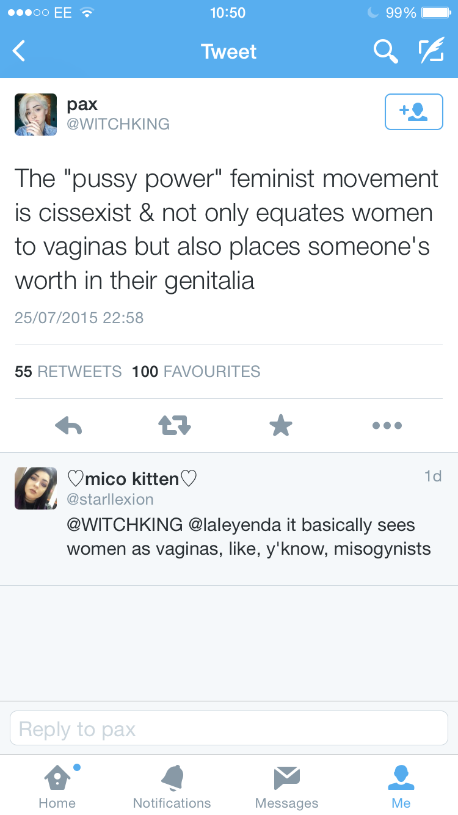Image resolution: width=458 pixels, height=815 pixels.
Task: View mico kitten's avatar
Action: pyautogui.click(x=35, y=488)
